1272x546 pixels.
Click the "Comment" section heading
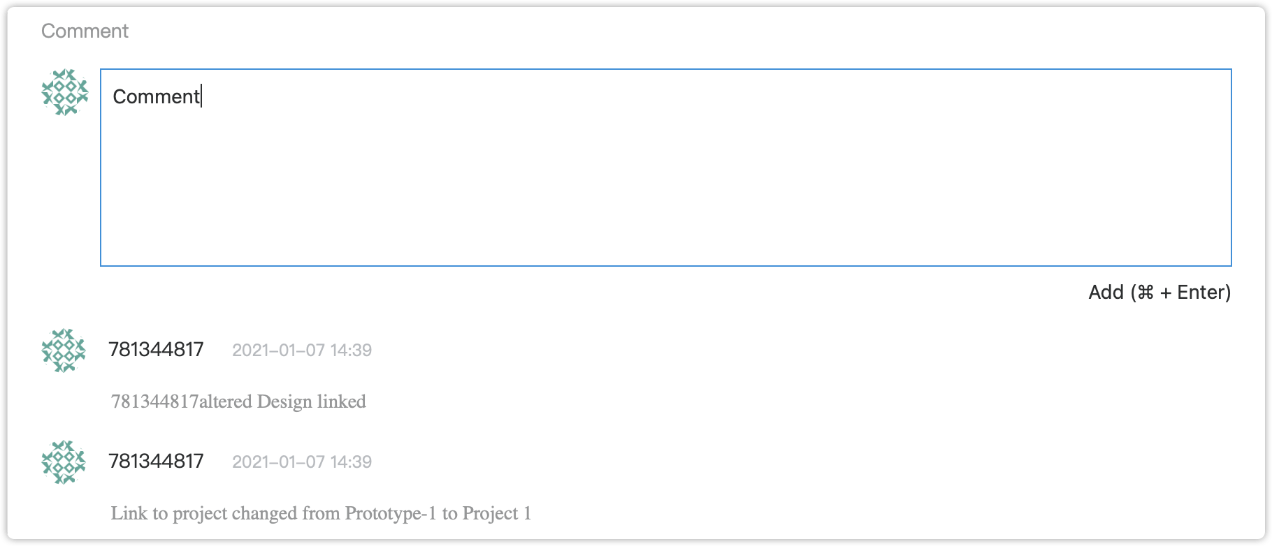[x=85, y=31]
